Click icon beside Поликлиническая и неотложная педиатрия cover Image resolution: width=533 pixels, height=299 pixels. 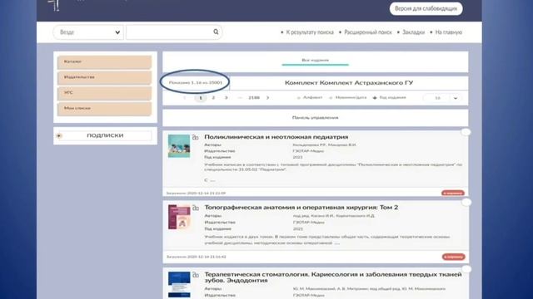coord(196,137)
